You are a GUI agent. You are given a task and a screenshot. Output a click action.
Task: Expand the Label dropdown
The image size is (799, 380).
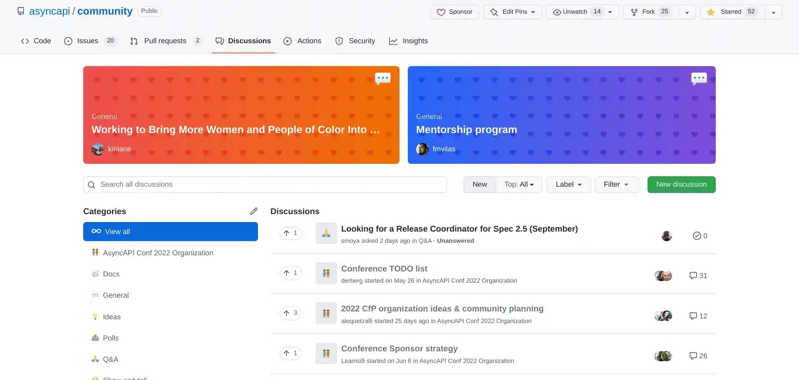[x=568, y=184]
